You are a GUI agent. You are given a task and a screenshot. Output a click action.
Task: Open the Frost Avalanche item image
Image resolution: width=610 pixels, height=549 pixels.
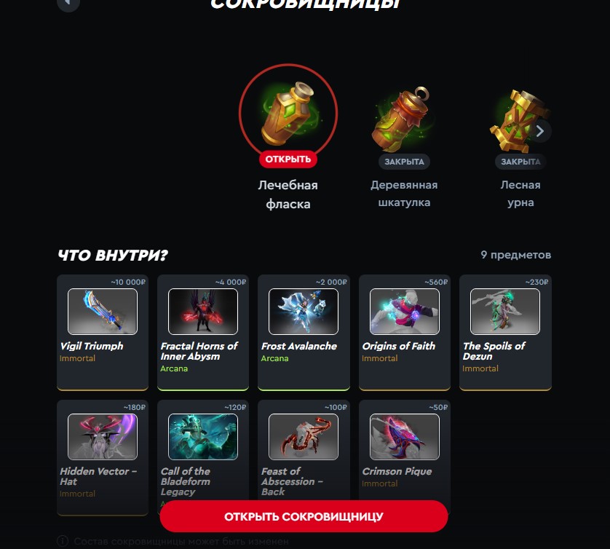(304, 311)
